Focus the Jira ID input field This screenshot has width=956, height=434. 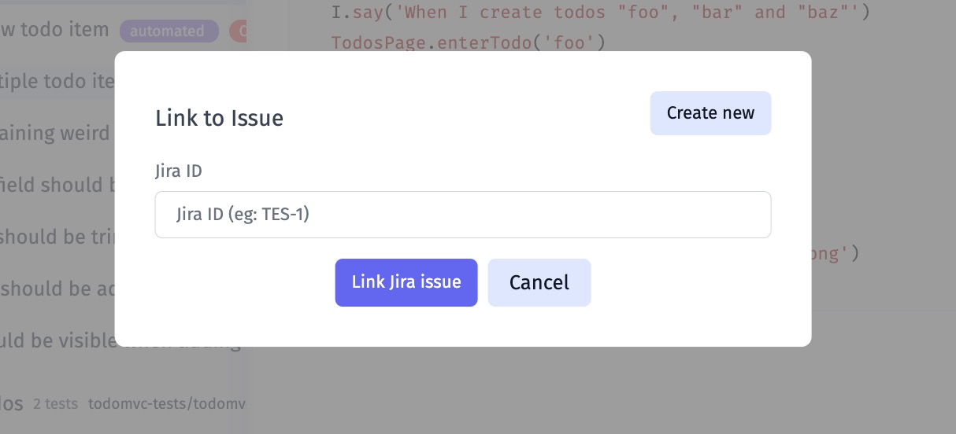point(462,215)
